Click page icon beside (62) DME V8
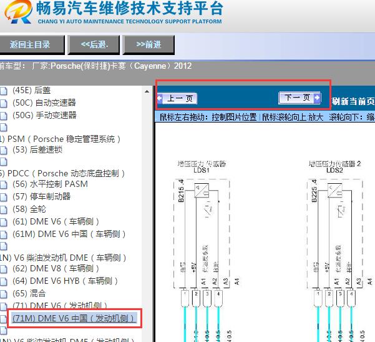Viewport: 375px width, 342px height. point(4,269)
